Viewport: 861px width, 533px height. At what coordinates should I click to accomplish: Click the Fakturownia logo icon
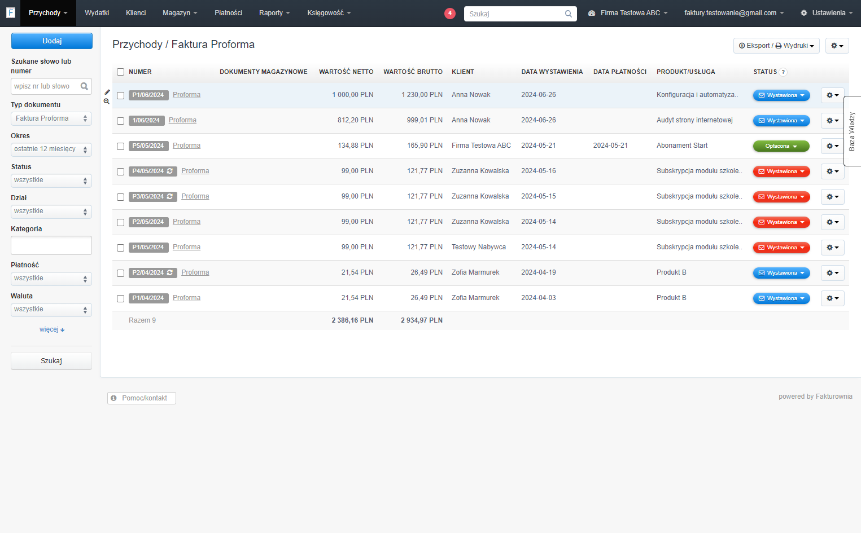coord(10,12)
